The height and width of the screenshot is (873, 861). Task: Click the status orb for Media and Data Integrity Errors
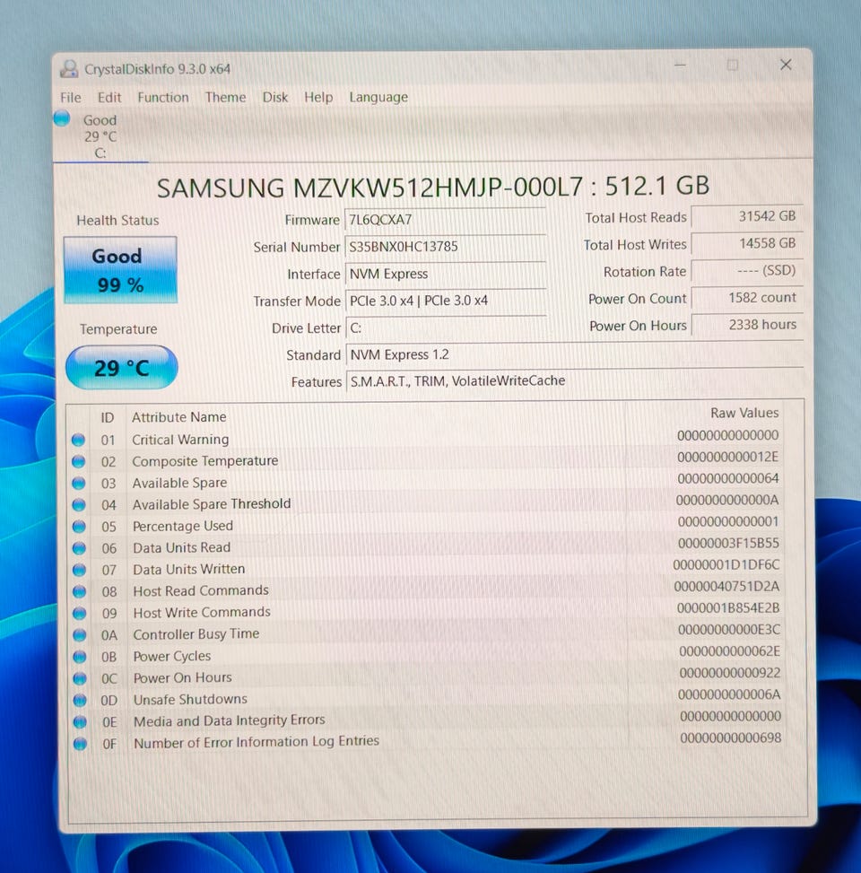coord(80,721)
